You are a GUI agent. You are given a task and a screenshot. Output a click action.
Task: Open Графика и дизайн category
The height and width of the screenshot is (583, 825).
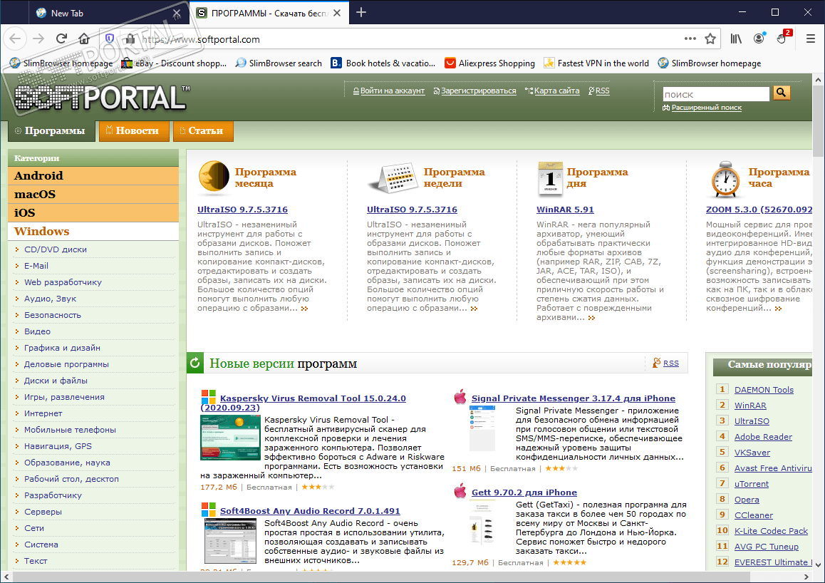click(62, 348)
